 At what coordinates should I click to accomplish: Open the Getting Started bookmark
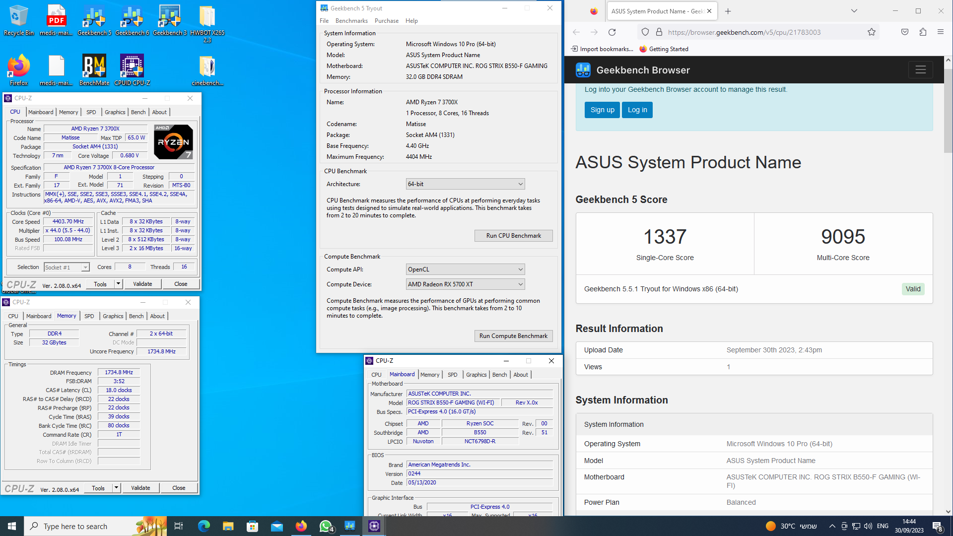coord(664,49)
